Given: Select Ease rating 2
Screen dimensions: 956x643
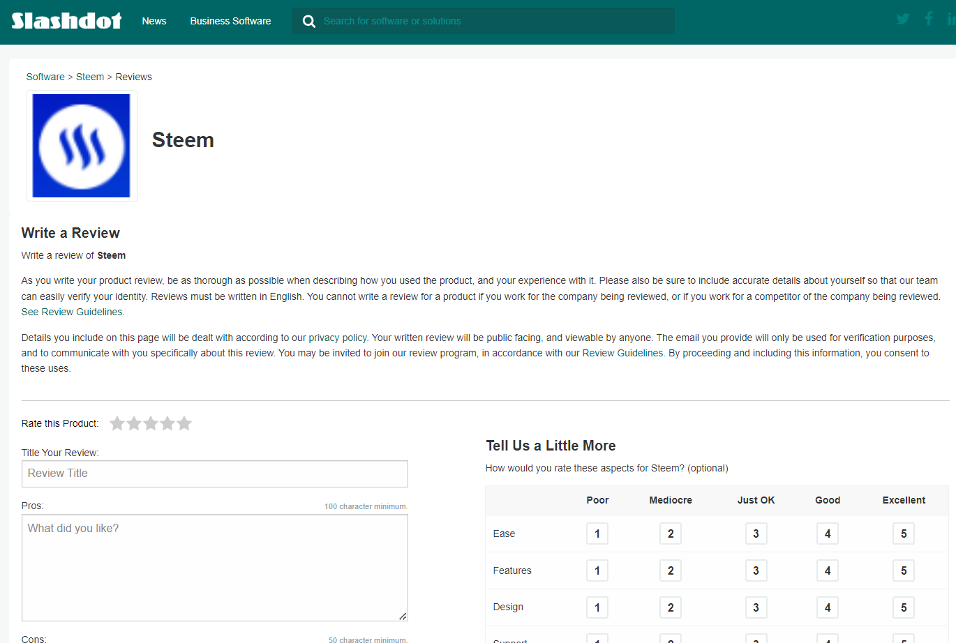Looking at the screenshot, I should point(671,534).
